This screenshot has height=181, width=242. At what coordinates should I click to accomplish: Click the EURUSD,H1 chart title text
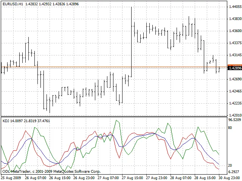(14, 3)
